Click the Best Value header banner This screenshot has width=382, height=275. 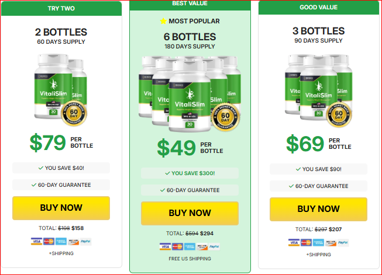pos(190,5)
